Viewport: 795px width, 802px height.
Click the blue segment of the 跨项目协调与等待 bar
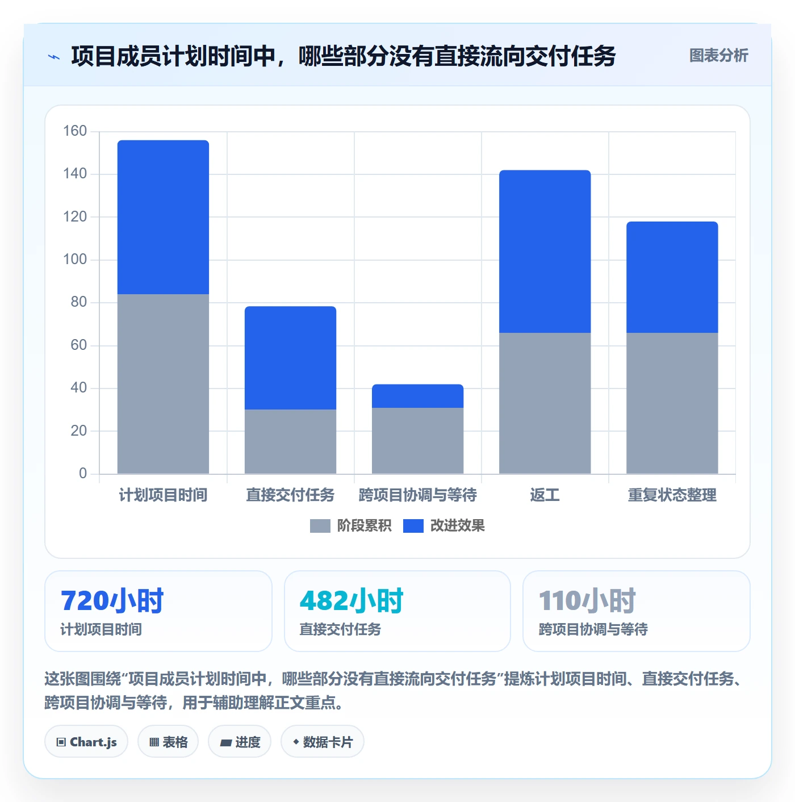point(417,396)
